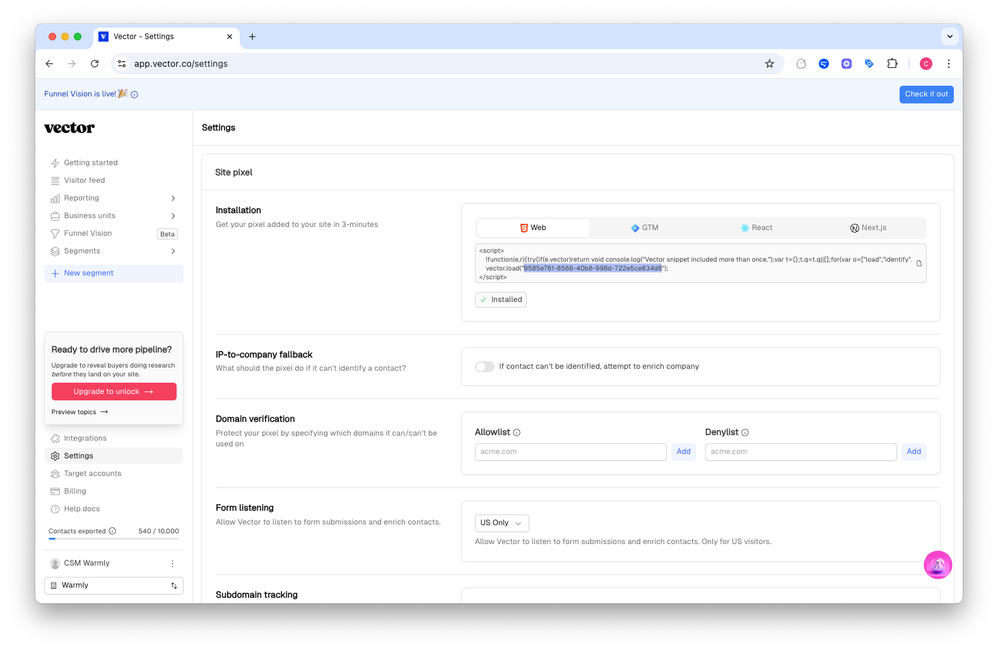Reload the current page
Viewport: 998px width, 650px height.
tap(95, 64)
